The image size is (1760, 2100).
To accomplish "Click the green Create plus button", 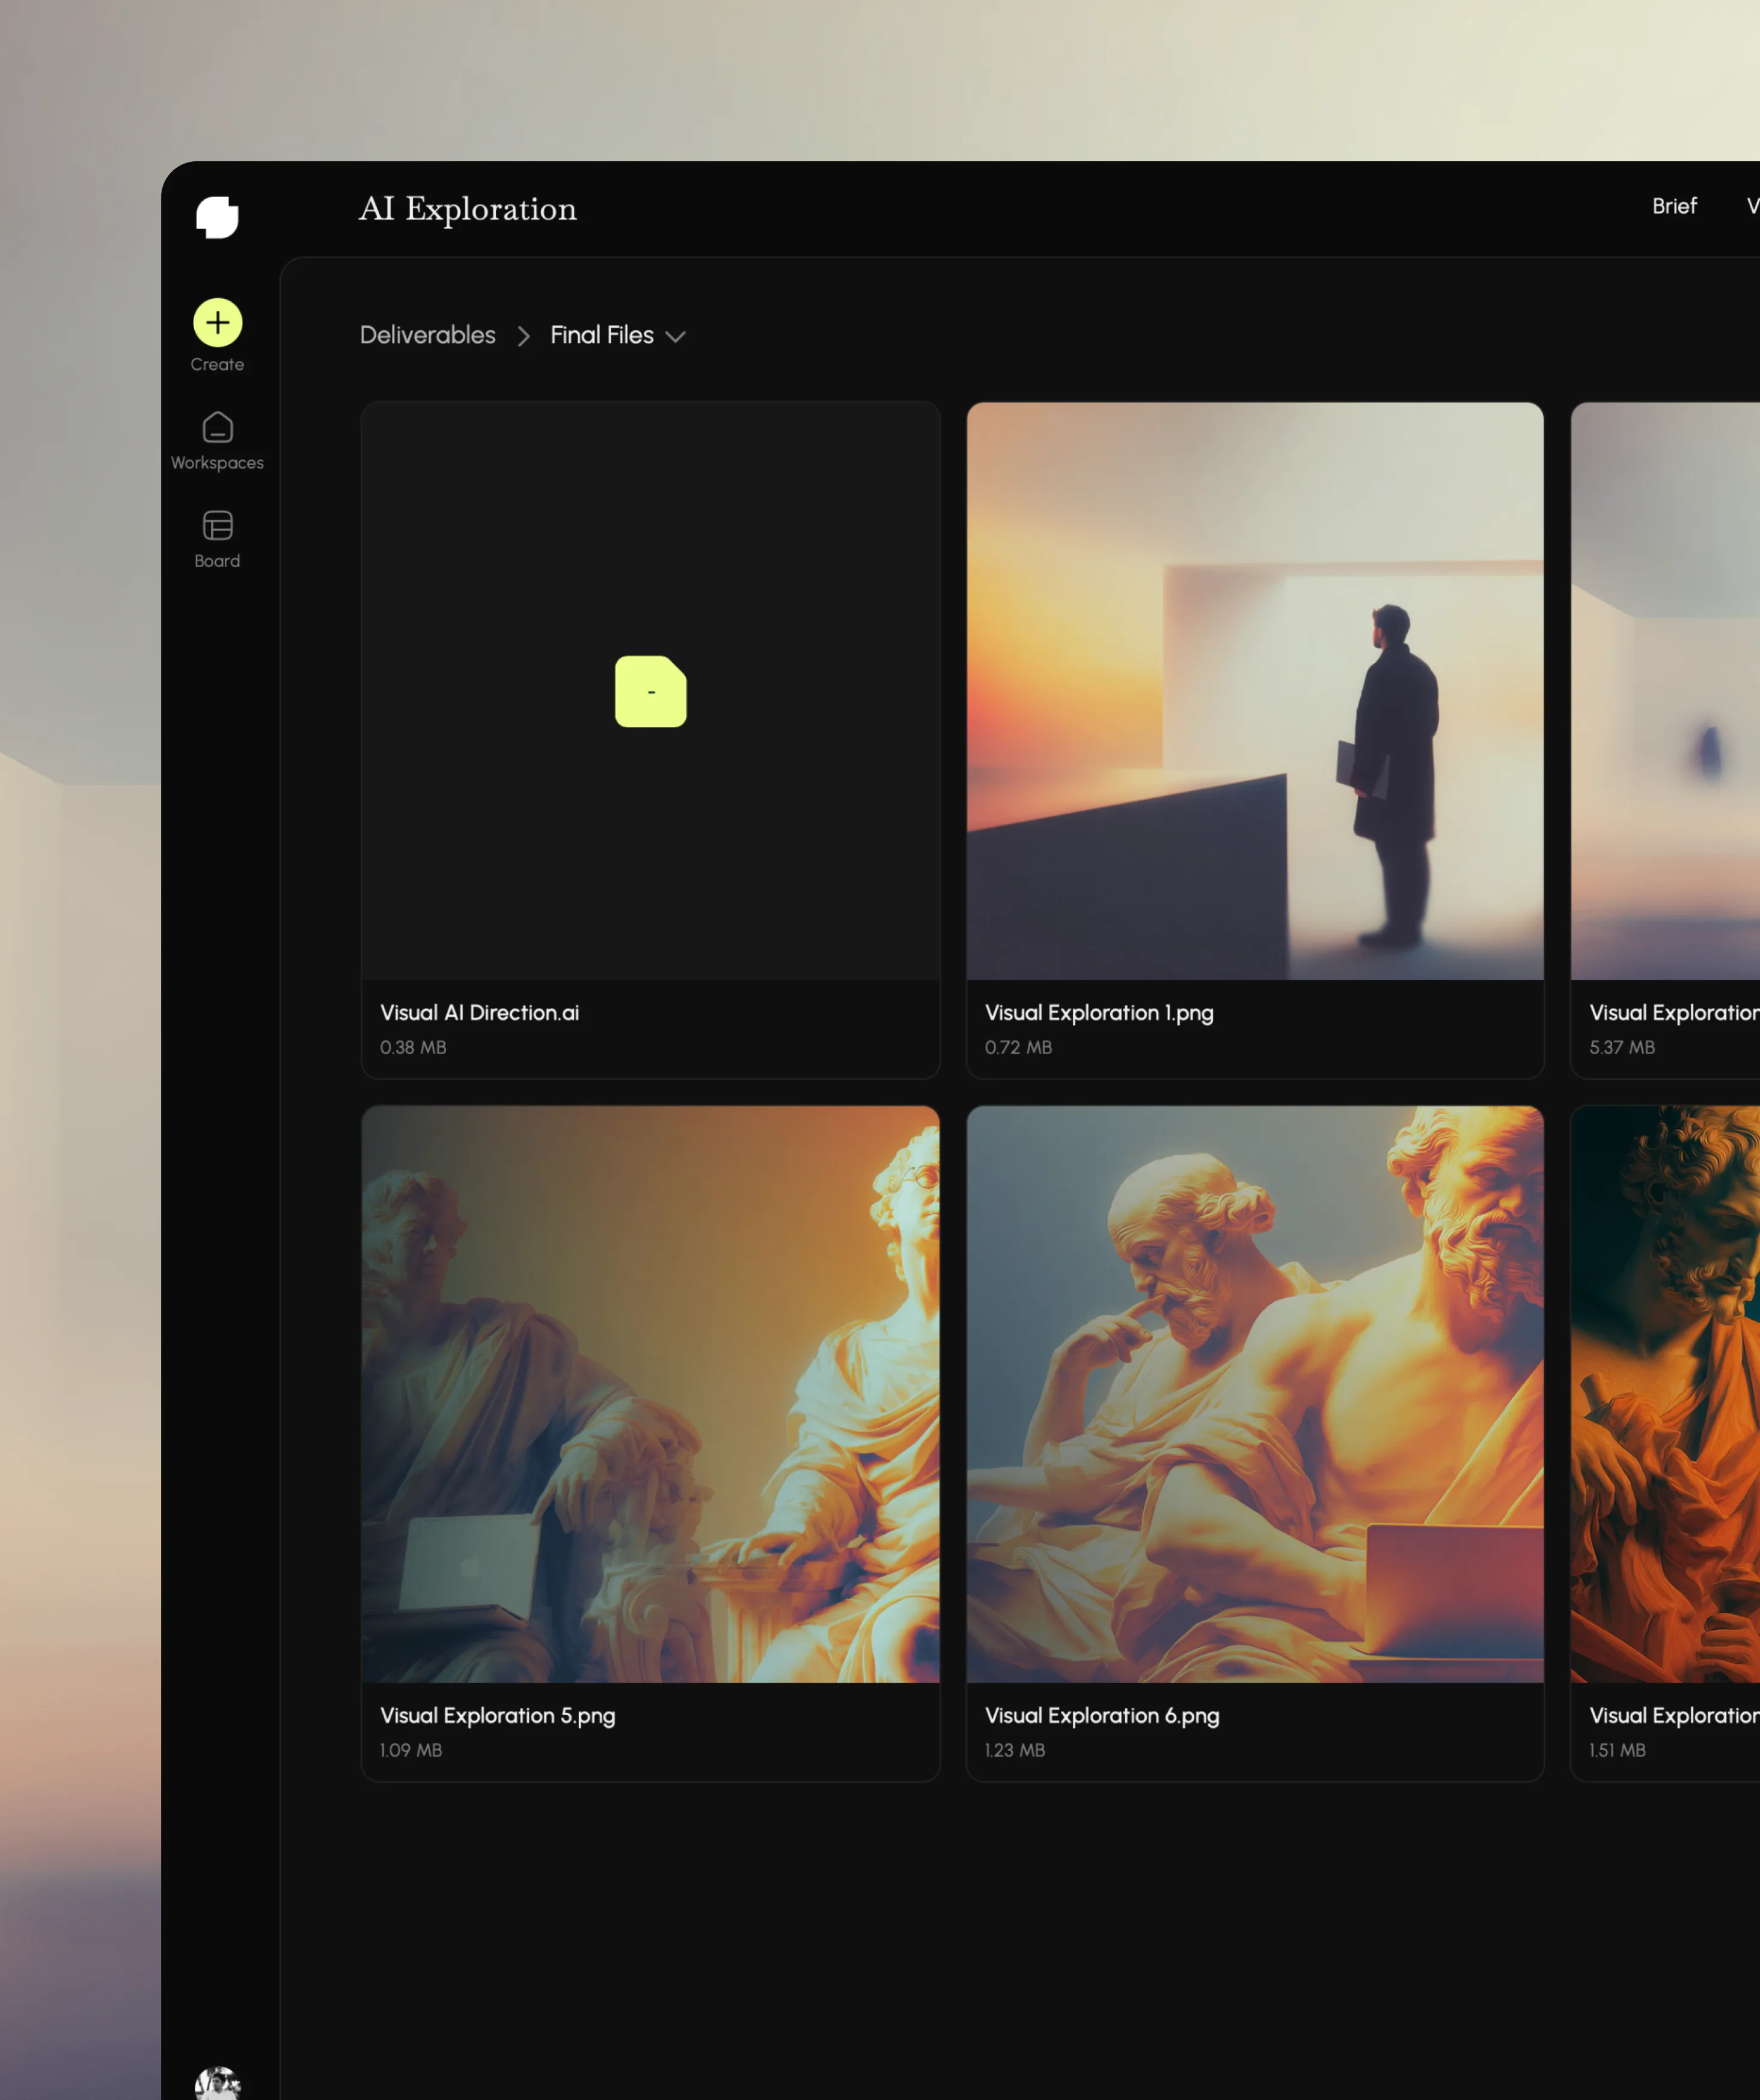I will pos(217,322).
